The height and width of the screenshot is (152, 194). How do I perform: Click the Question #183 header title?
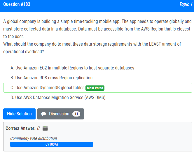(x=17, y=4)
